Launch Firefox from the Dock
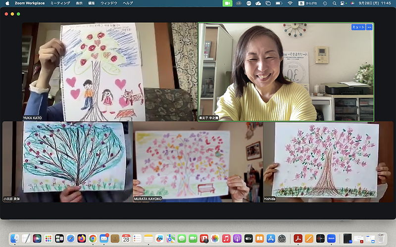 (82, 238)
